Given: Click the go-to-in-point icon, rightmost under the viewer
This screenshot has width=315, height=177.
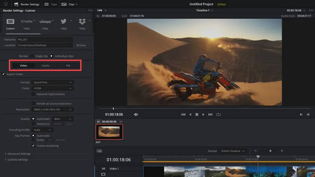Looking at the screenshot, I should pyautogui.click(x=308, y=115).
